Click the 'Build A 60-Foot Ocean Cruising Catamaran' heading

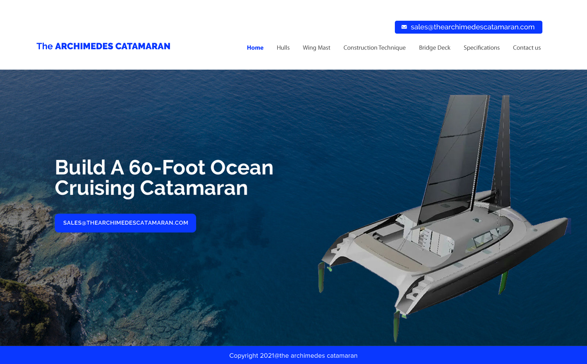(164, 178)
